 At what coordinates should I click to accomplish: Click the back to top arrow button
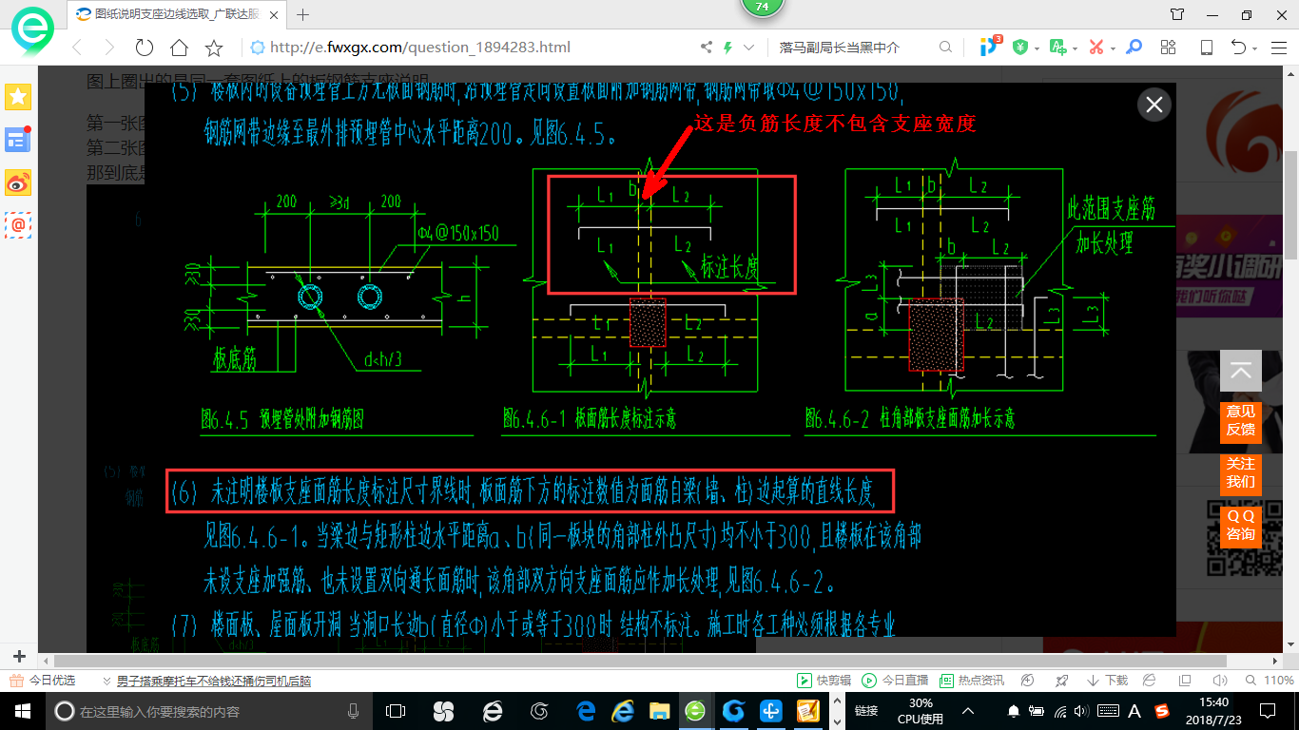click(1241, 371)
